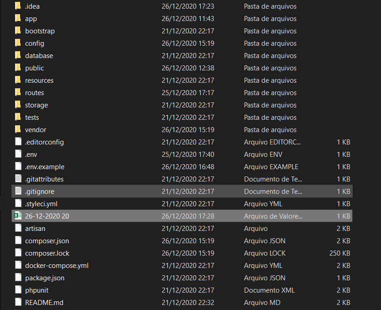Select the config folder name
The width and height of the screenshot is (381, 310).
[35, 43]
